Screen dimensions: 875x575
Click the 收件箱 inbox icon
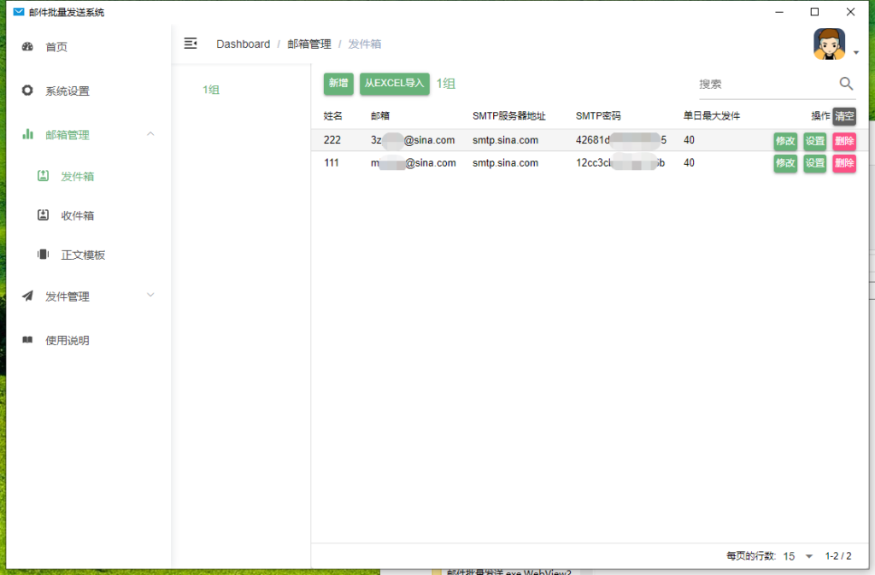pos(43,215)
